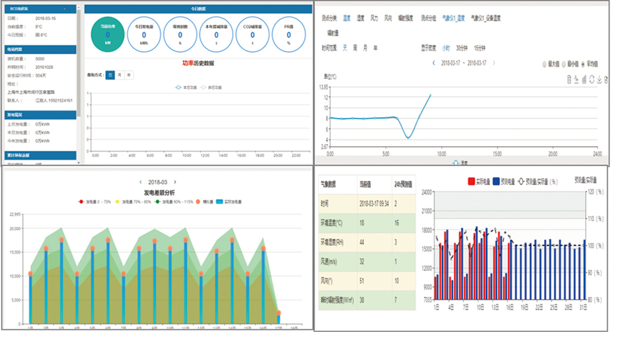Toggle red 实际电量 legend swatch
The height and width of the screenshot is (341, 621).
click(473, 181)
